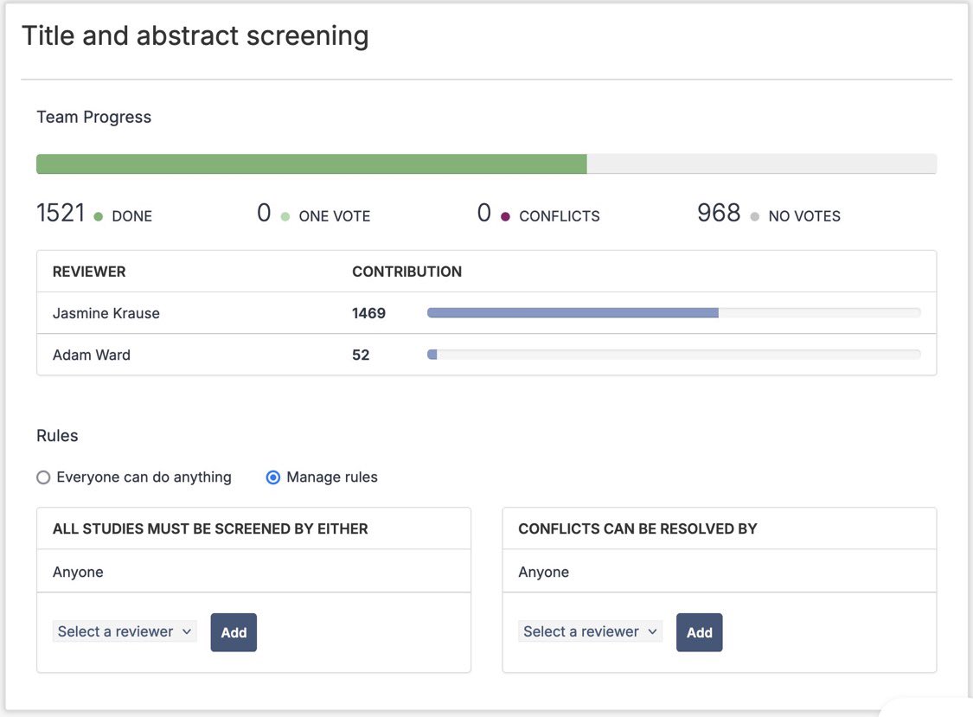Click Jasmine Krause's contribution bar
This screenshot has width=973, height=717.
(674, 313)
